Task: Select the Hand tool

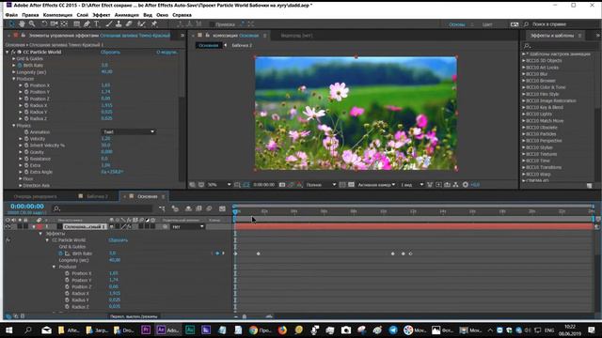Action: 22,23
